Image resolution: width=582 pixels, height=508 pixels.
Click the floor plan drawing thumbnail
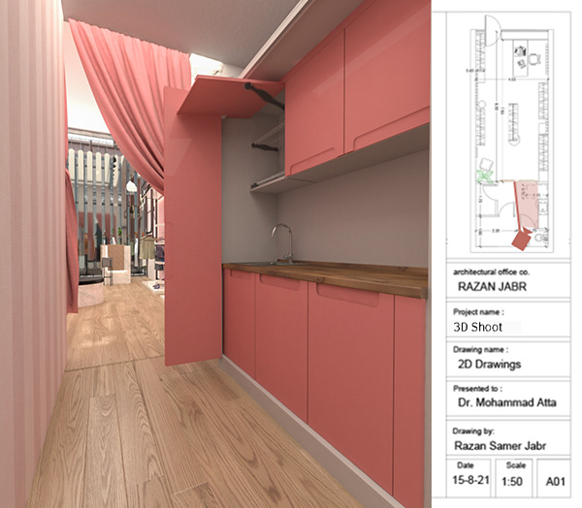[x=510, y=134]
